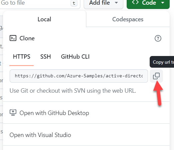
Task: Click the green Code button label
Action: [x=149, y=3]
